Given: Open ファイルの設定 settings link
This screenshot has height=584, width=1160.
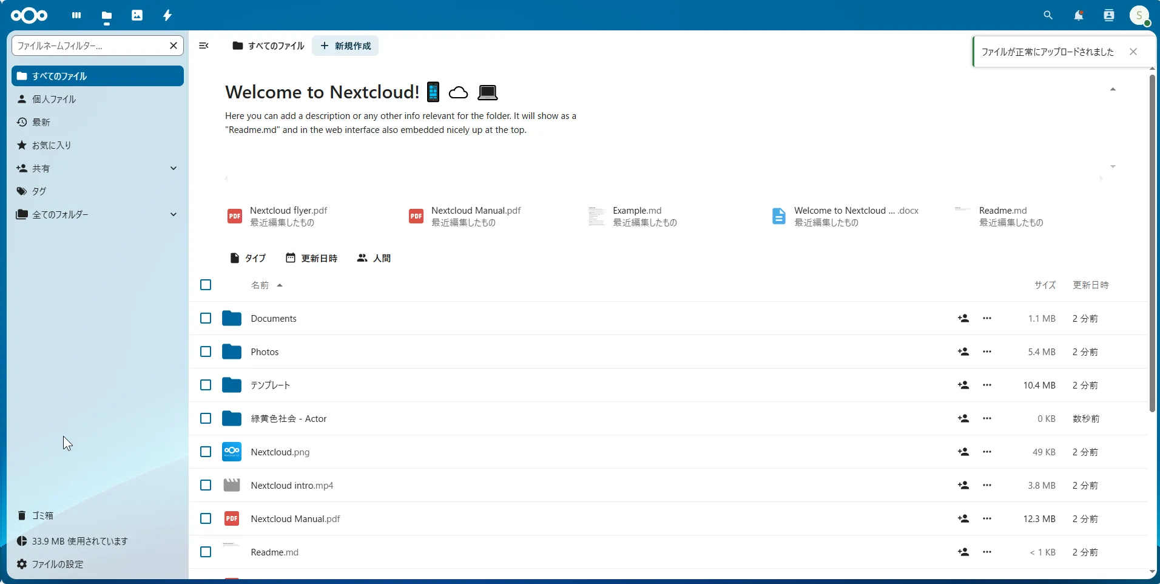Looking at the screenshot, I should pos(58,564).
